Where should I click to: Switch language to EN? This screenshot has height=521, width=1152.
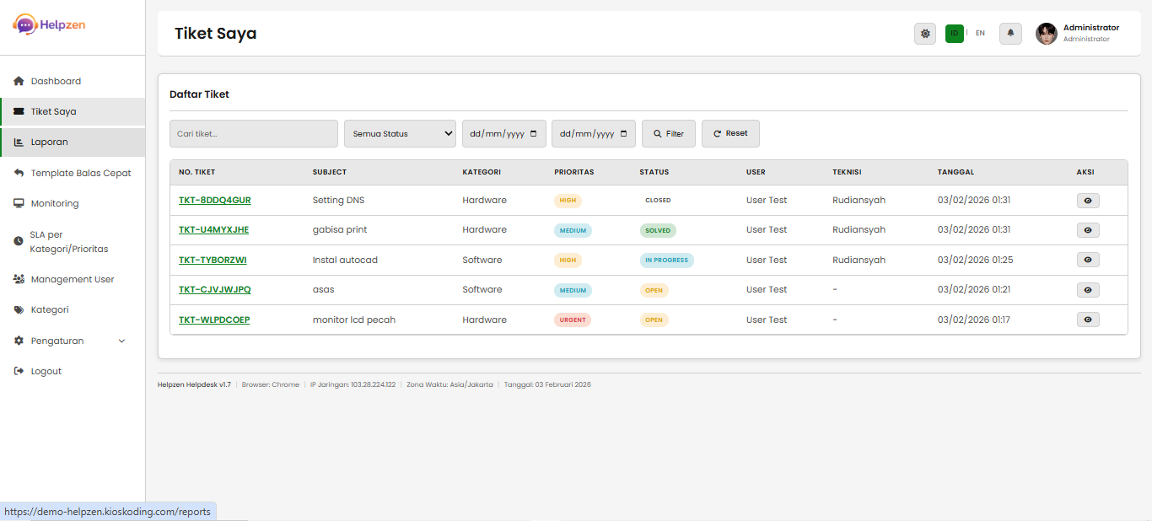[980, 33]
